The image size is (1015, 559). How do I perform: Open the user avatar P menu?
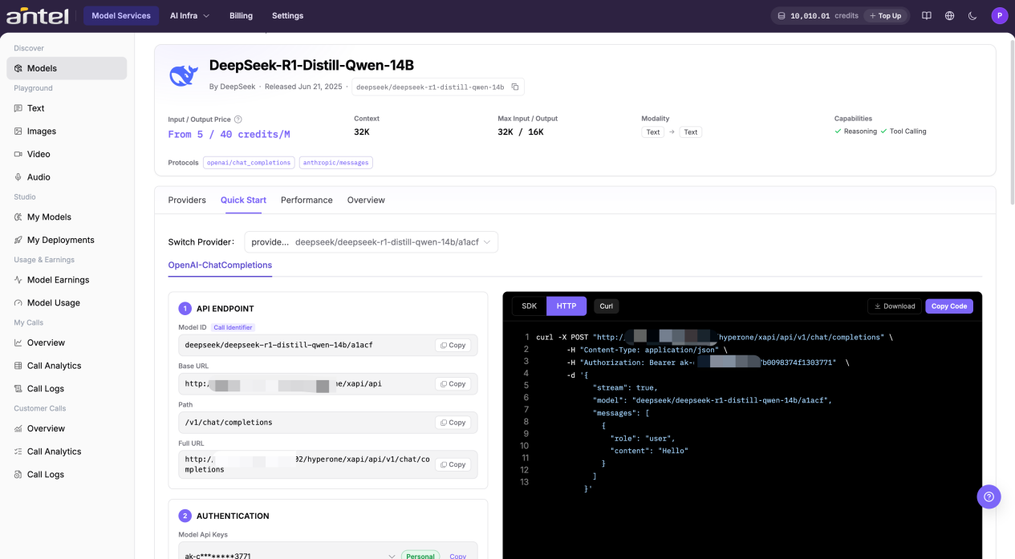tap(1000, 15)
